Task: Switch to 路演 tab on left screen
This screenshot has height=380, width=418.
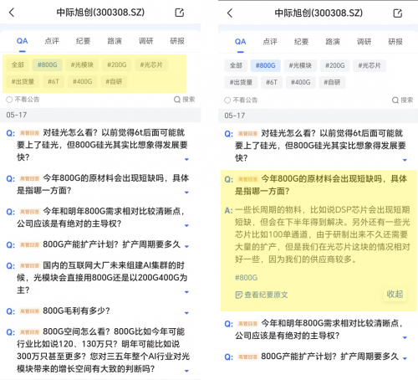Action: 115,41
